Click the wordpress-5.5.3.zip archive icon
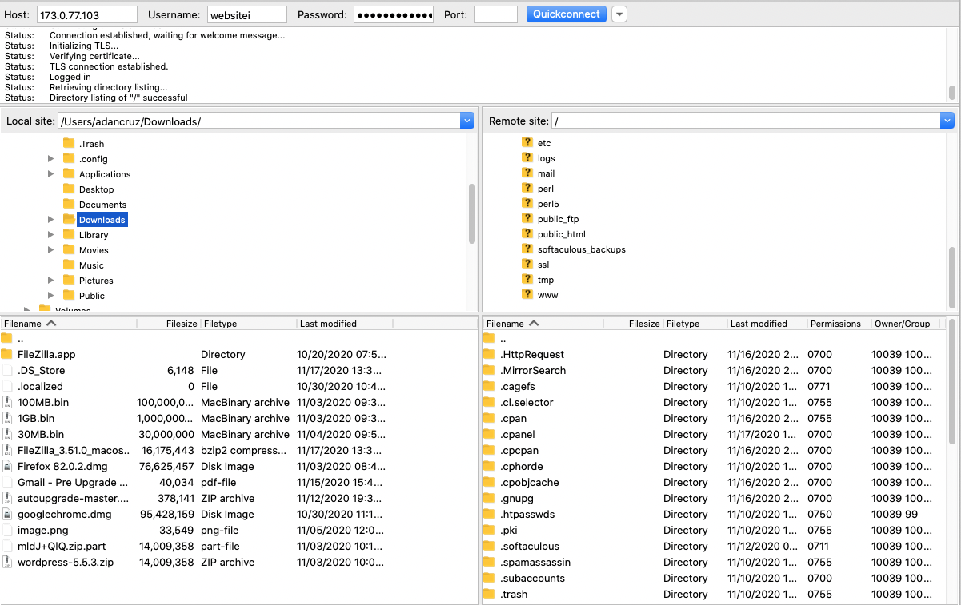 (x=7, y=563)
